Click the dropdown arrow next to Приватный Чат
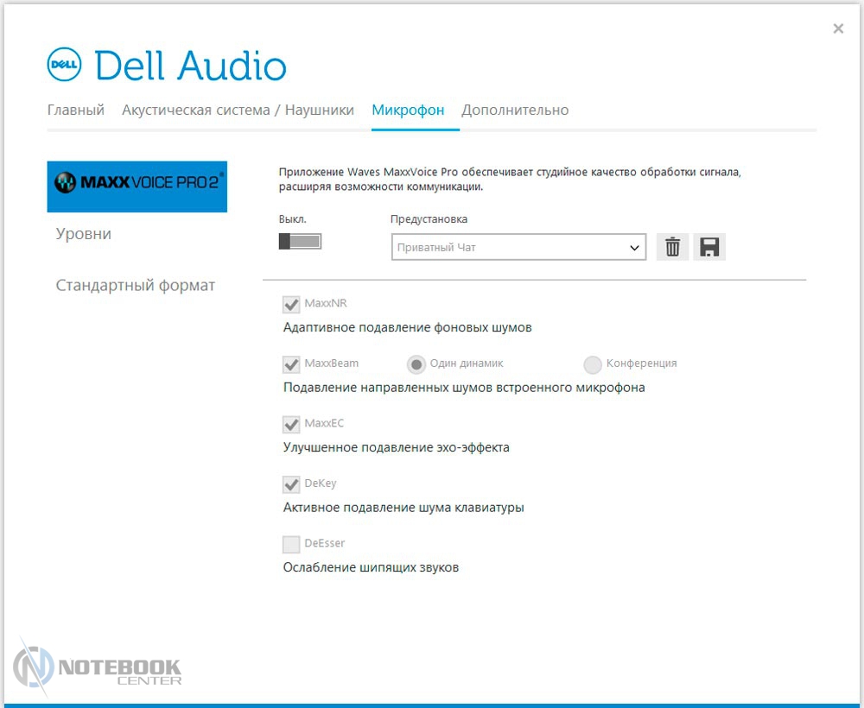The width and height of the screenshot is (864, 708). point(635,248)
